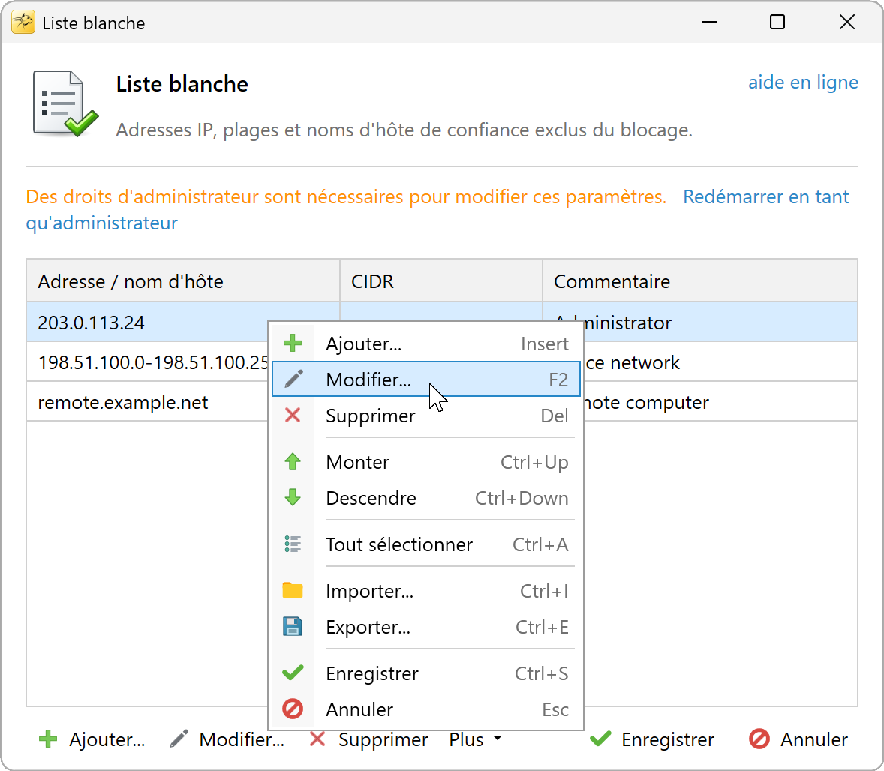Screen dimensions: 884x771
Task: Click 'Redémarrer en tant qu'administrateur' link
Action: tap(765, 196)
